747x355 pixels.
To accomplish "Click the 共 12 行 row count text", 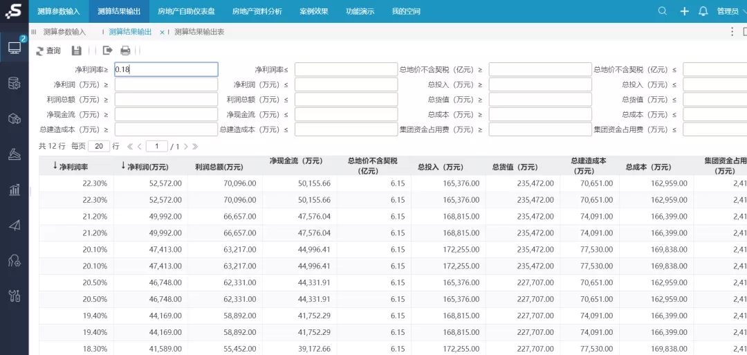I will click(52, 146).
